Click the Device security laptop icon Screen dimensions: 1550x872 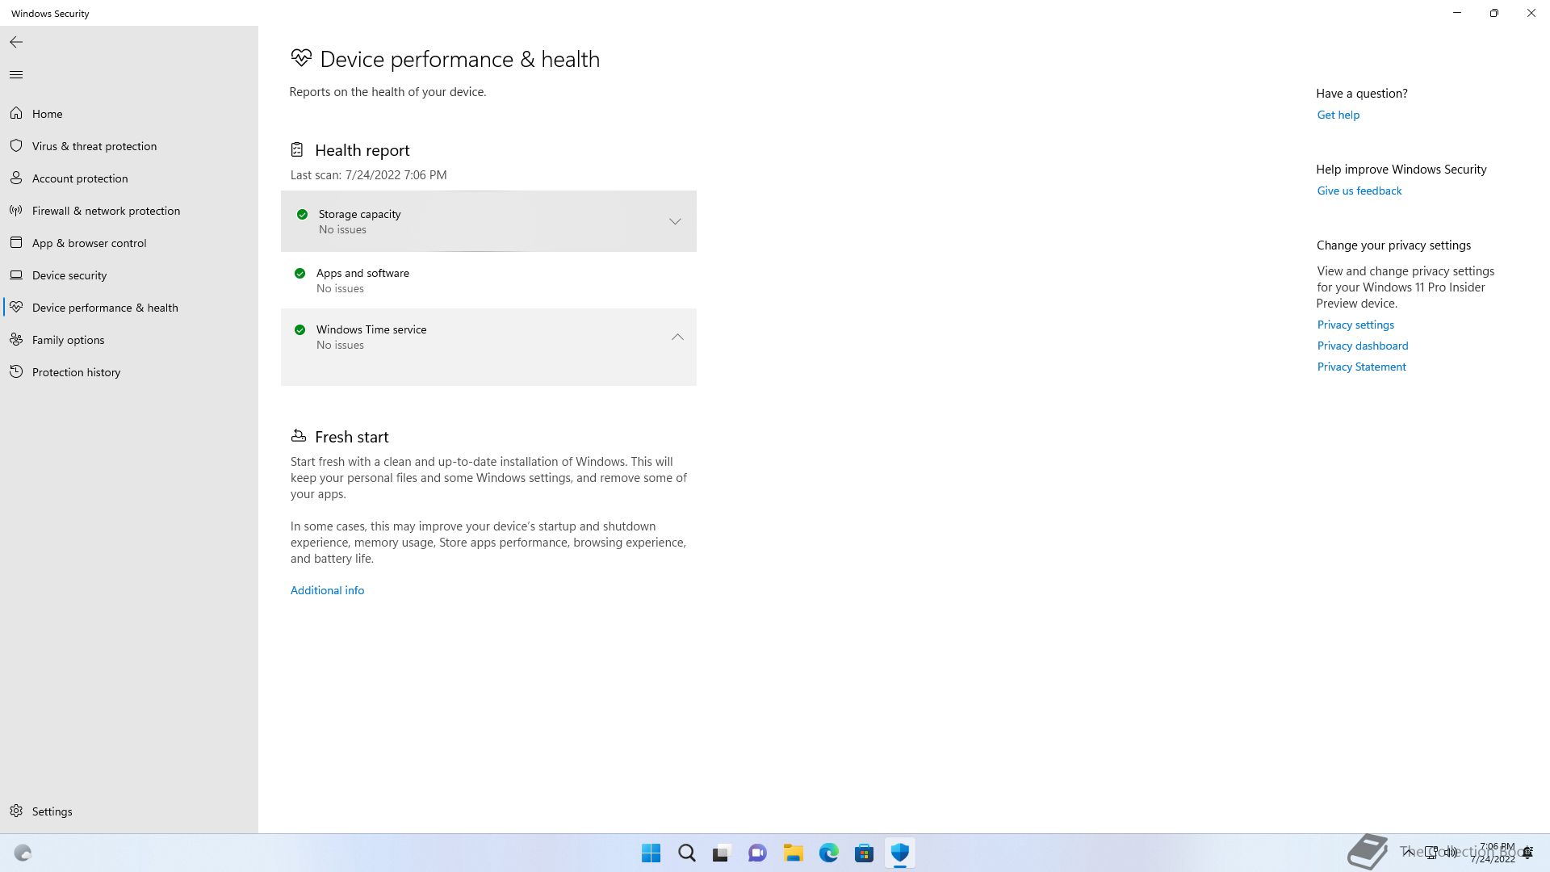click(16, 275)
